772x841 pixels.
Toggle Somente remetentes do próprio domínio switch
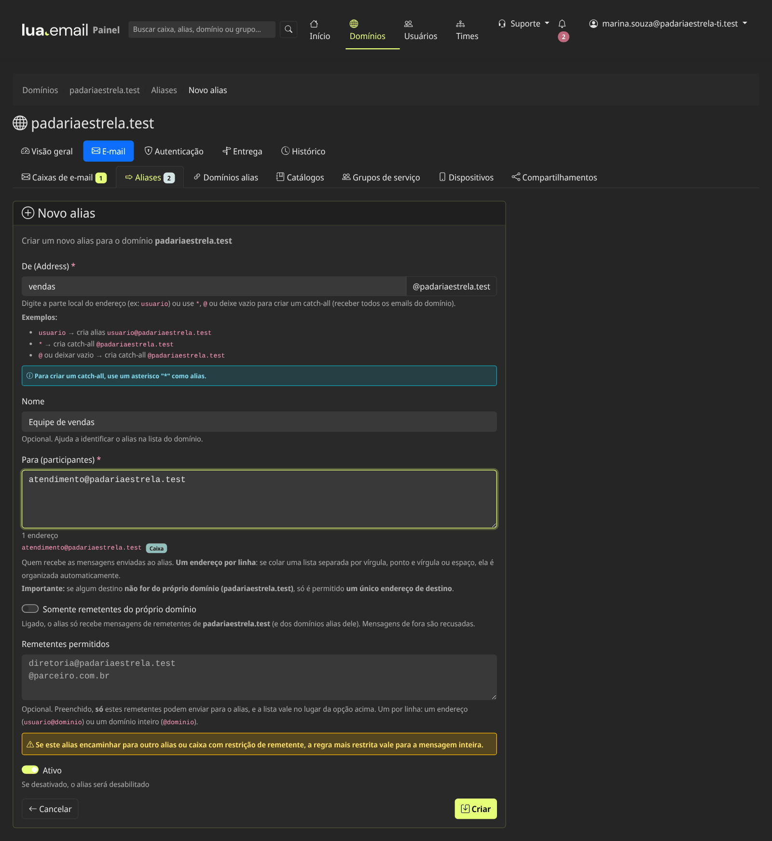(x=30, y=609)
